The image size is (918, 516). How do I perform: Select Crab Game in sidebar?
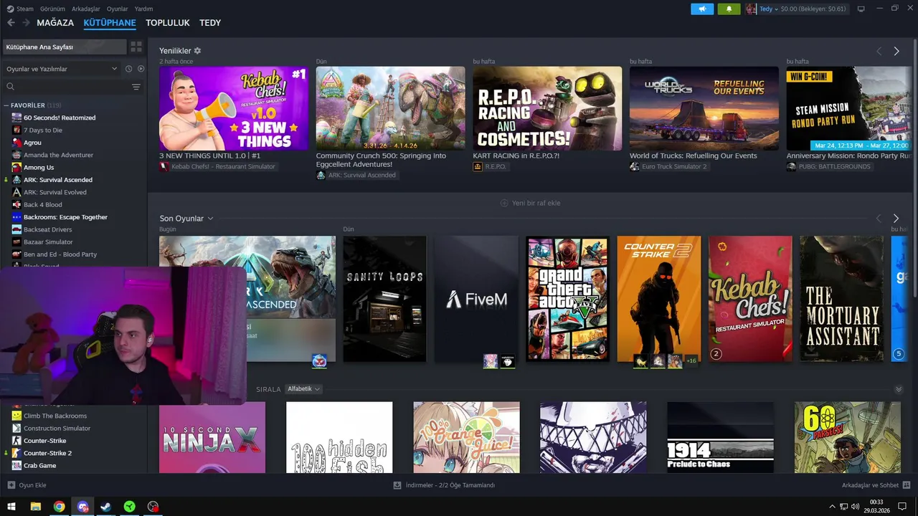[x=39, y=466]
